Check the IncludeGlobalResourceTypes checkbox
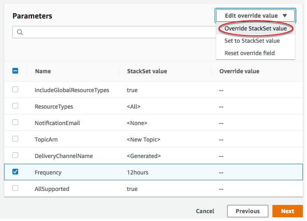The width and height of the screenshot is (307, 221). coord(15,89)
